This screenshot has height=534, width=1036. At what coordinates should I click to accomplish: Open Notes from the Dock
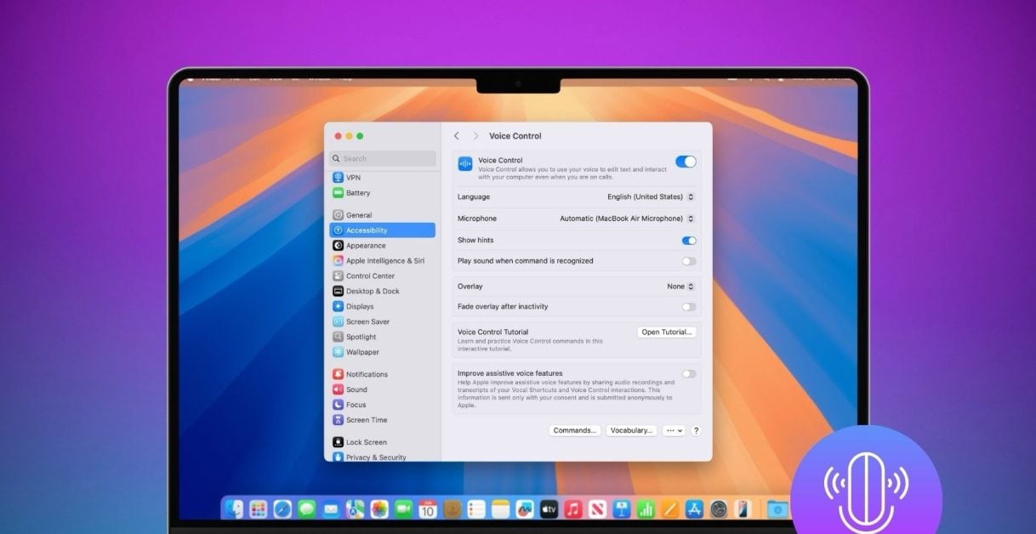(x=500, y=509)
